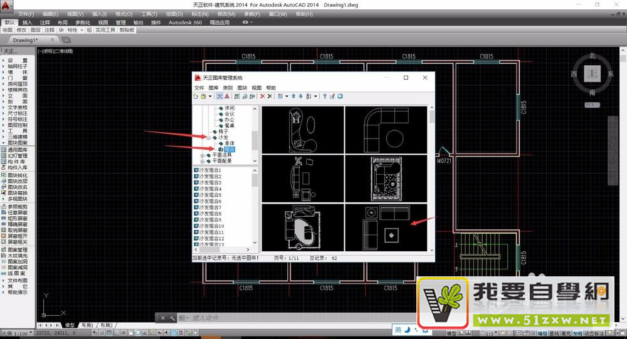The image size is (627, 339).
Task: Select 矩形屏蔽 command
Action: (x=14, y=219)
